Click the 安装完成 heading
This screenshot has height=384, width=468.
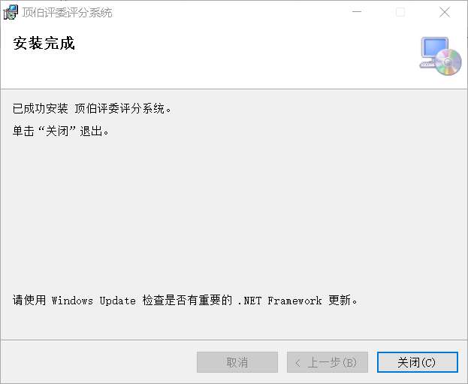(x=44, y=44)
